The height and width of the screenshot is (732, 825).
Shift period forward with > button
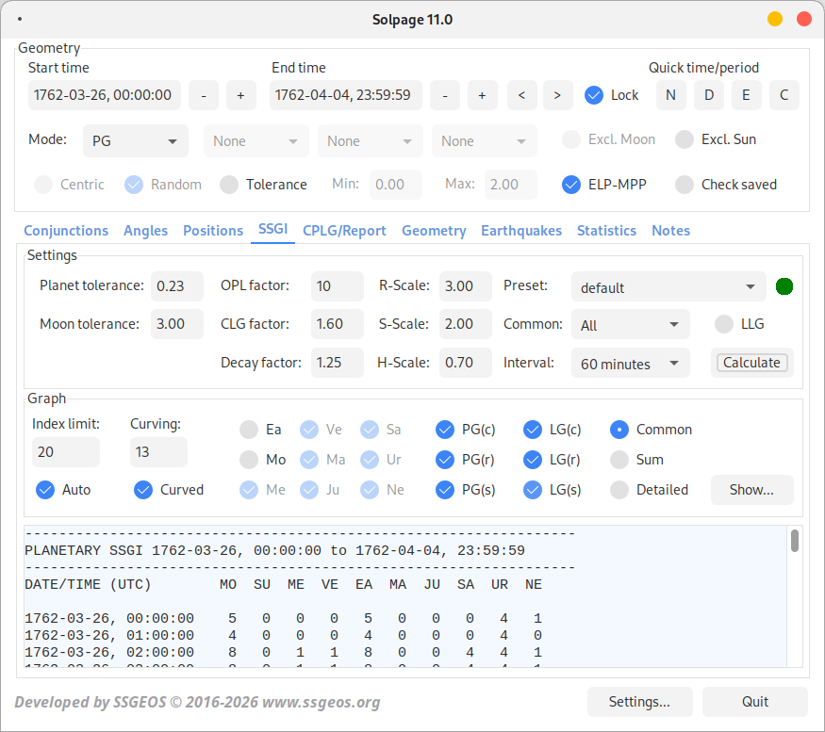[558, 95]
